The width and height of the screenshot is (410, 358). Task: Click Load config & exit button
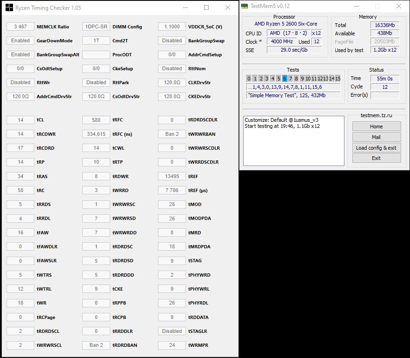[376, 148]
